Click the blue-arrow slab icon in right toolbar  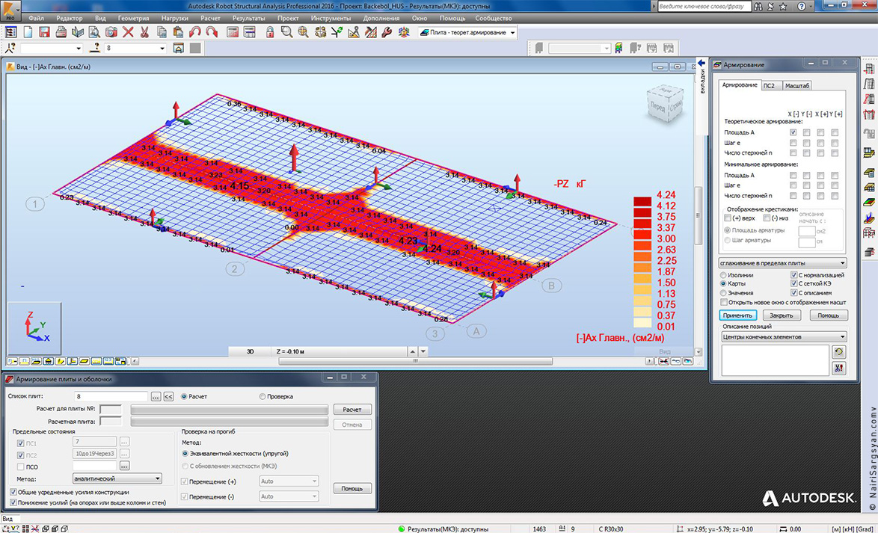click(x=869, y=218)
